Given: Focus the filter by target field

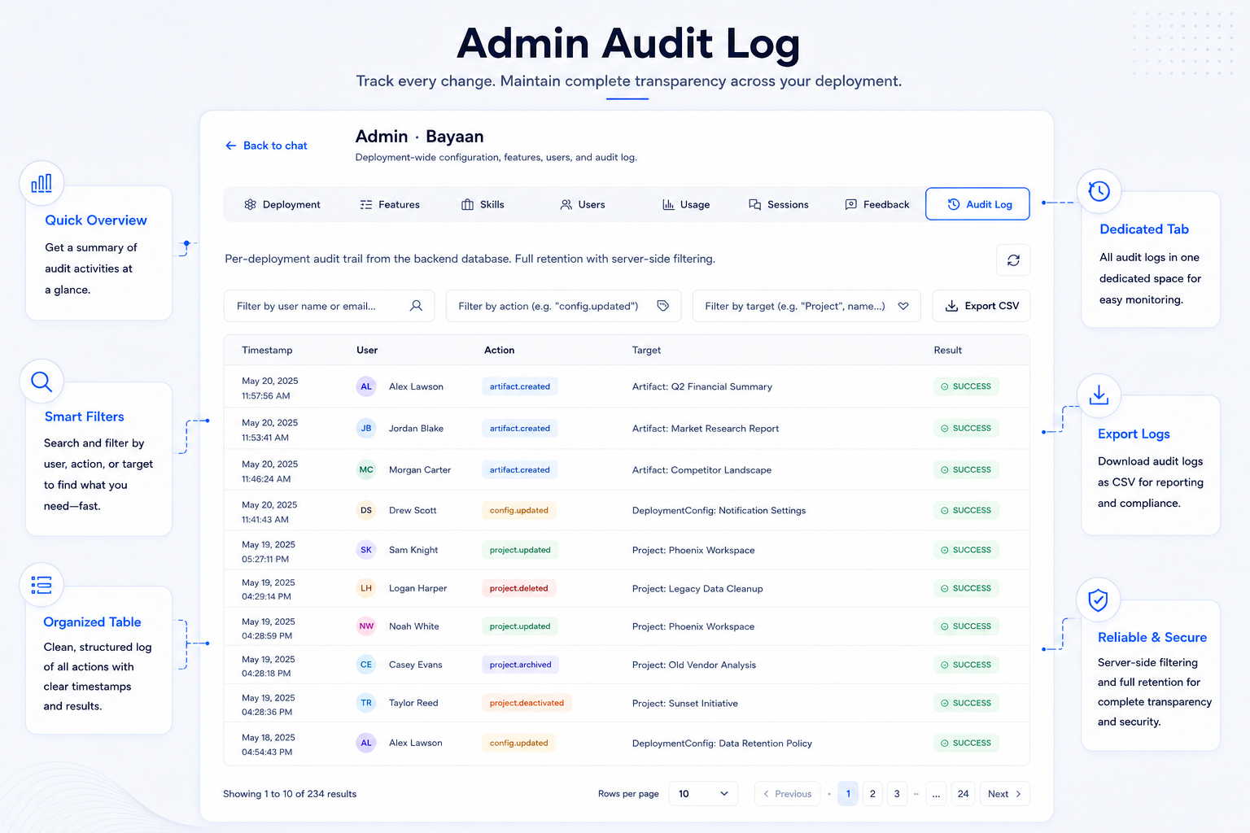Looking at the screenshot, I should [x=806, y=306].
